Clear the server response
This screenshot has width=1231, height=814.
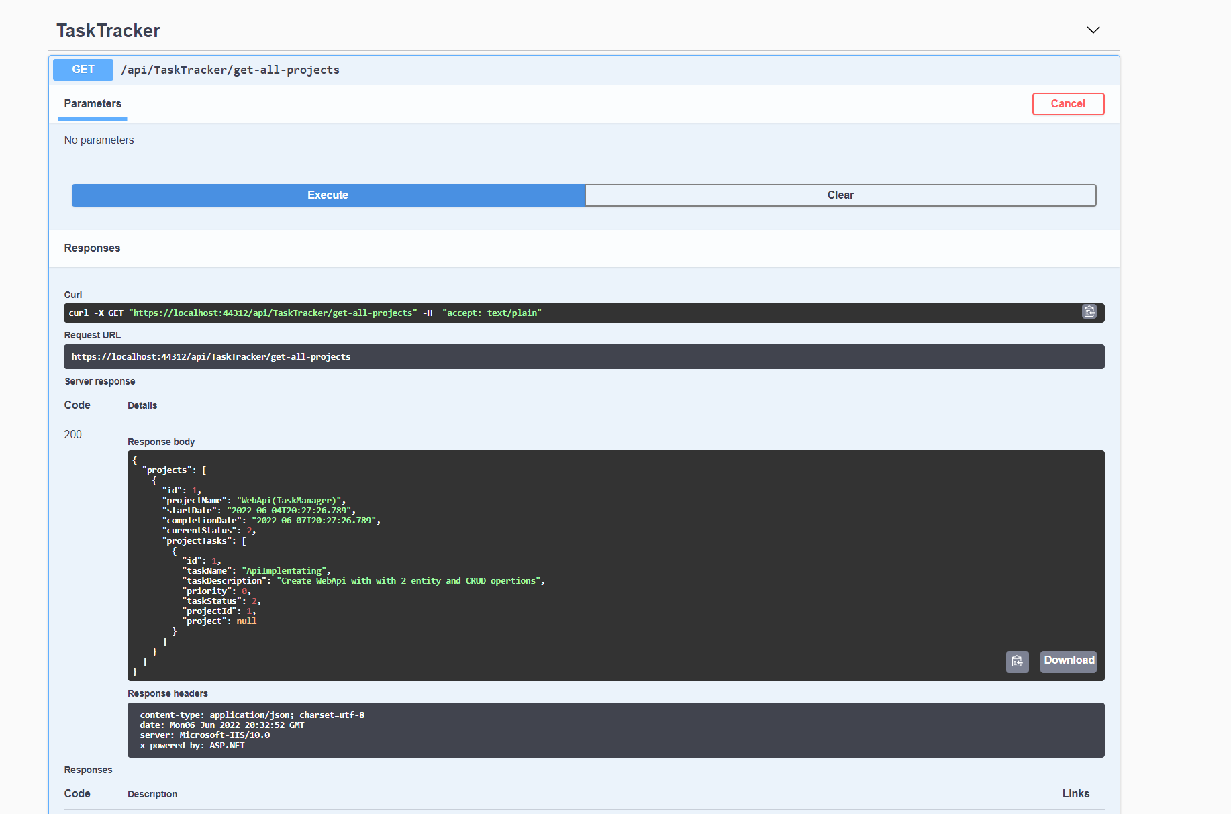tap(840, 195)
